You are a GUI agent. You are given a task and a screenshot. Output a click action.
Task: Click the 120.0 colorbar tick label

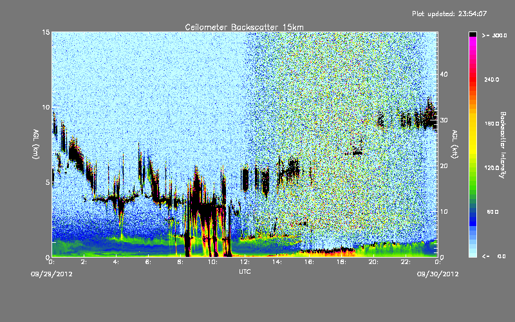(491, 168)
